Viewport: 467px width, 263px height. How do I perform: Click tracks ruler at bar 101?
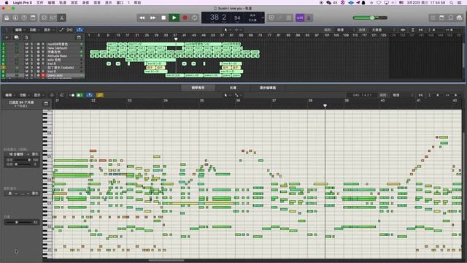327,35
